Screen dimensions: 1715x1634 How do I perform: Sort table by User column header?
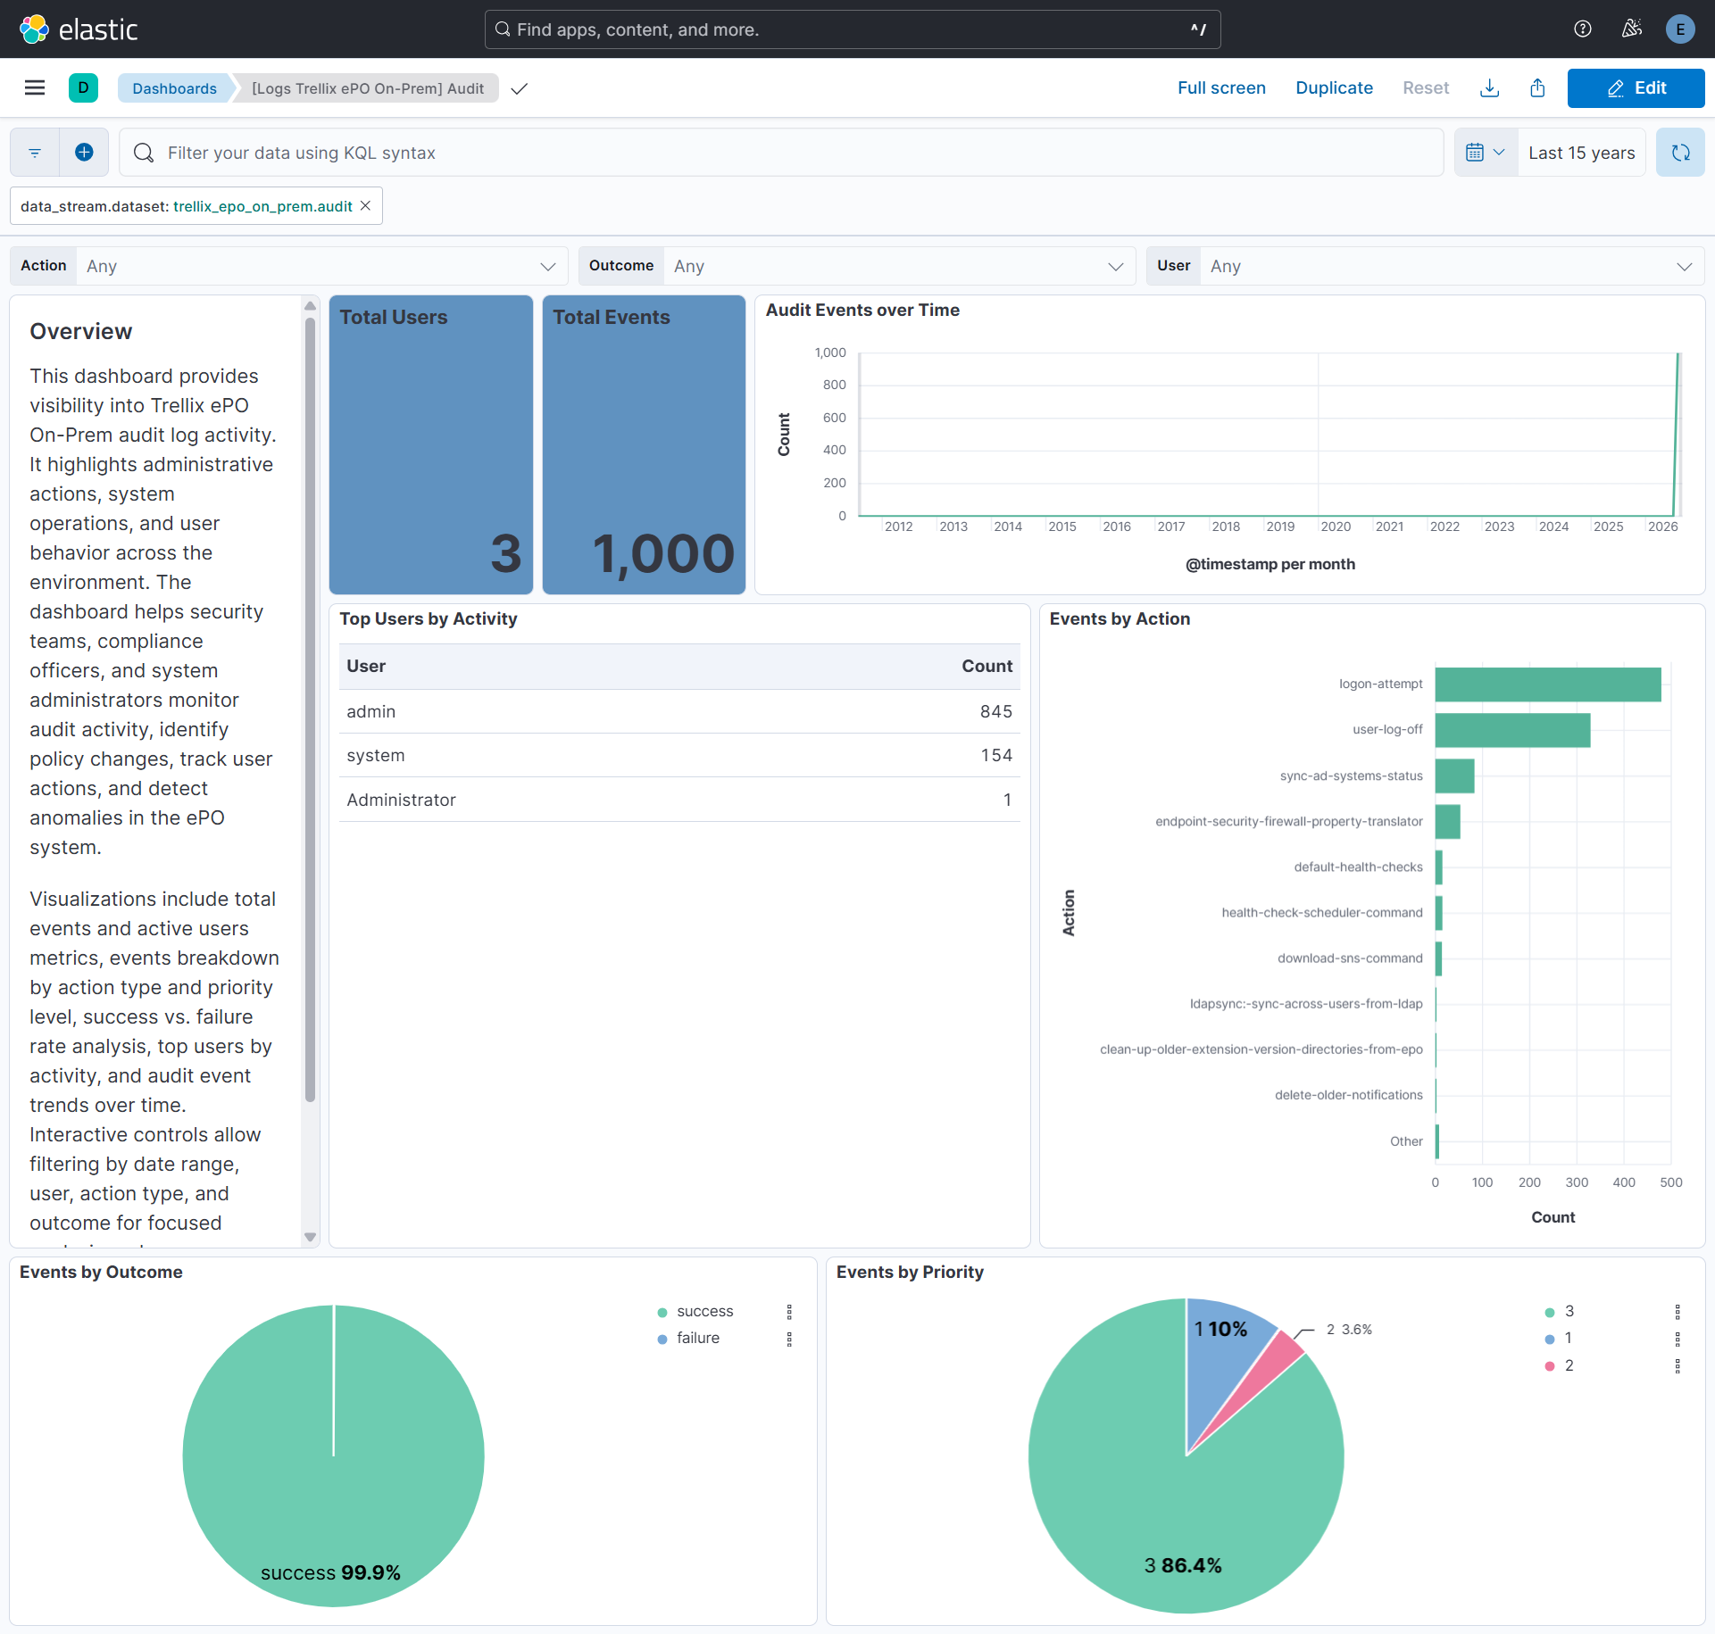pos(366,667)
